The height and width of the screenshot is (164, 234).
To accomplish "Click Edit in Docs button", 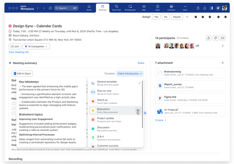I will tap(22, 74).
